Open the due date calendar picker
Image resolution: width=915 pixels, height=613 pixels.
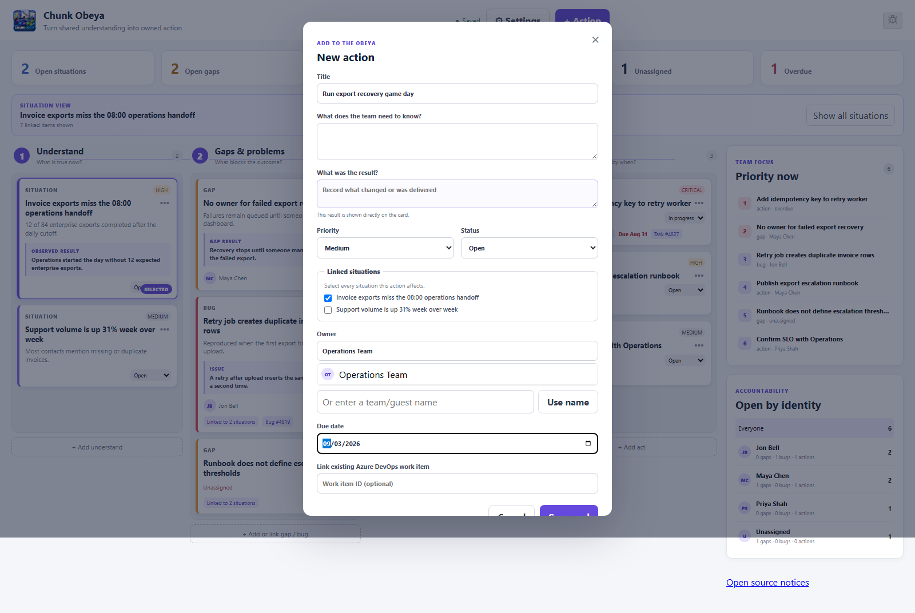[x=588, y=444]
